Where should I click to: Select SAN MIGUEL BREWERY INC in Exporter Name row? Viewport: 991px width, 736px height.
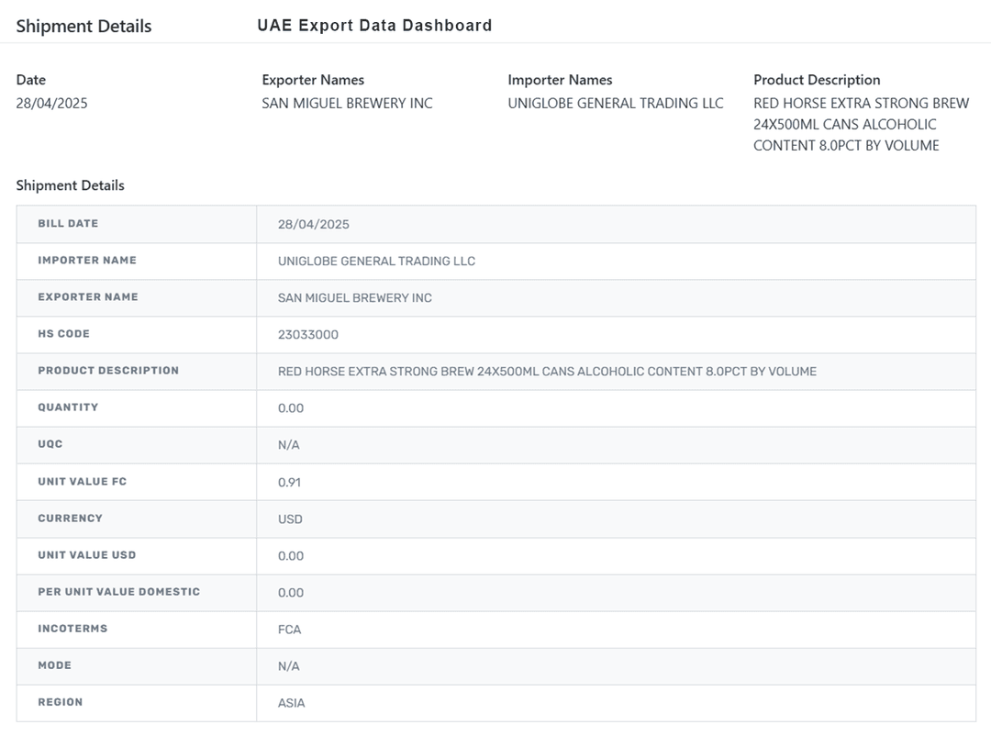coord(354,297)
